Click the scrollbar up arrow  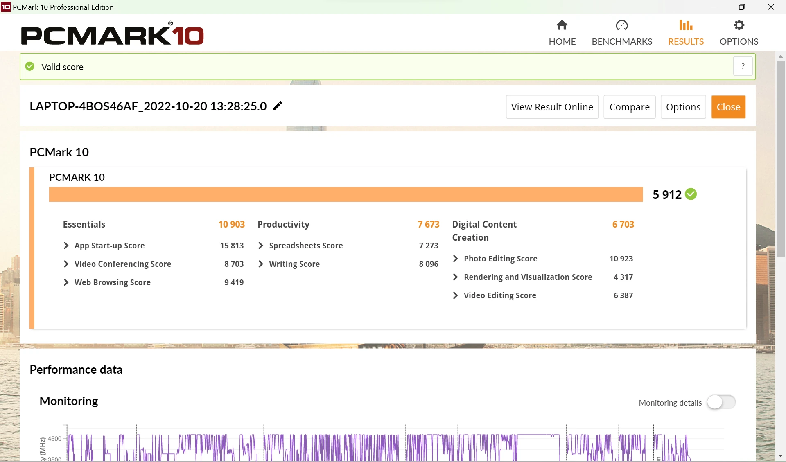tap(781, 56)
